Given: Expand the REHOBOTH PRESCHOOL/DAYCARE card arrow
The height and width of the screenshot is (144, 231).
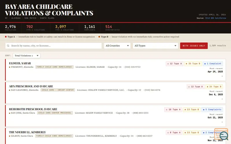Looking at the screenshot, I should [x=222, y=122].
